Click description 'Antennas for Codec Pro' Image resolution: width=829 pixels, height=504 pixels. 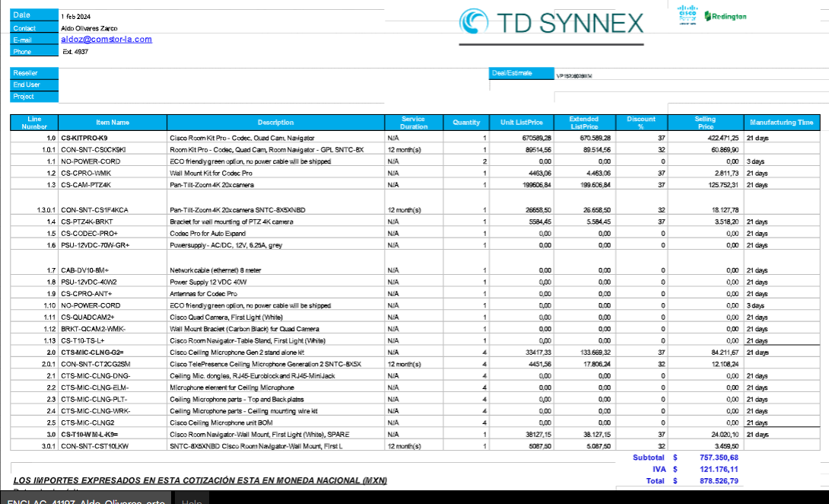(204, 294)
